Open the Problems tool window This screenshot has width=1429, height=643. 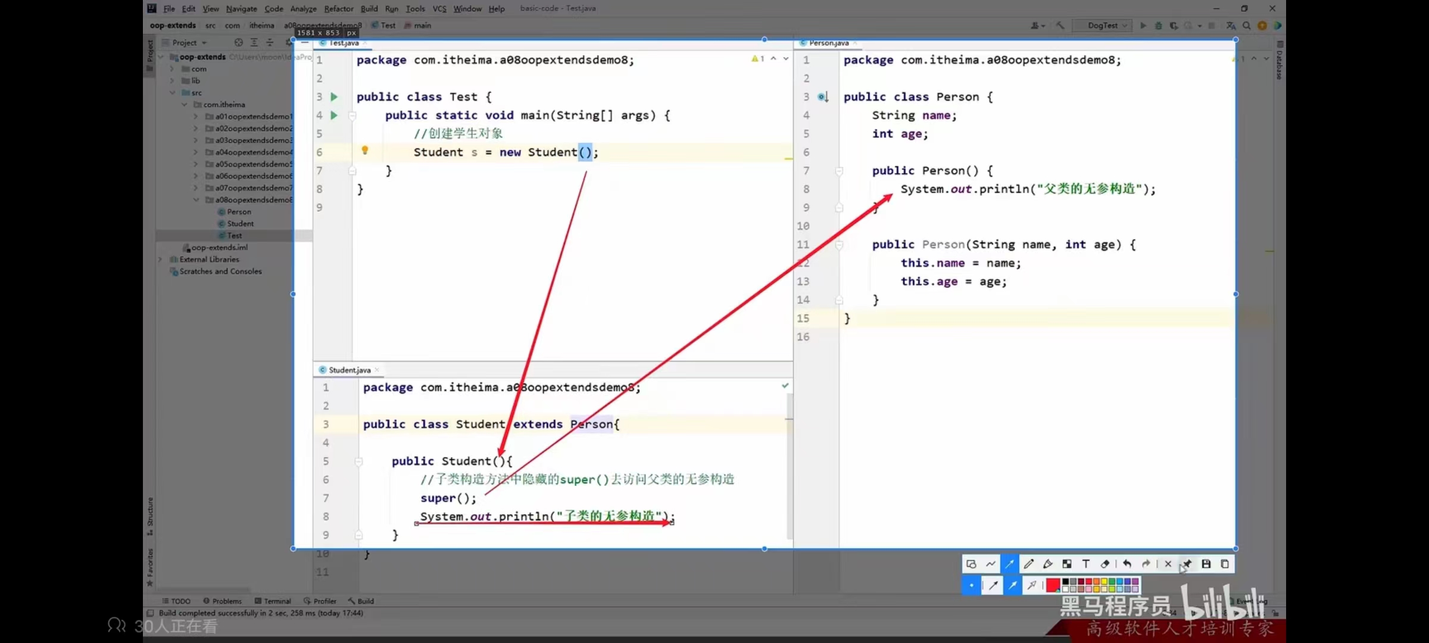tap(222, 601)
